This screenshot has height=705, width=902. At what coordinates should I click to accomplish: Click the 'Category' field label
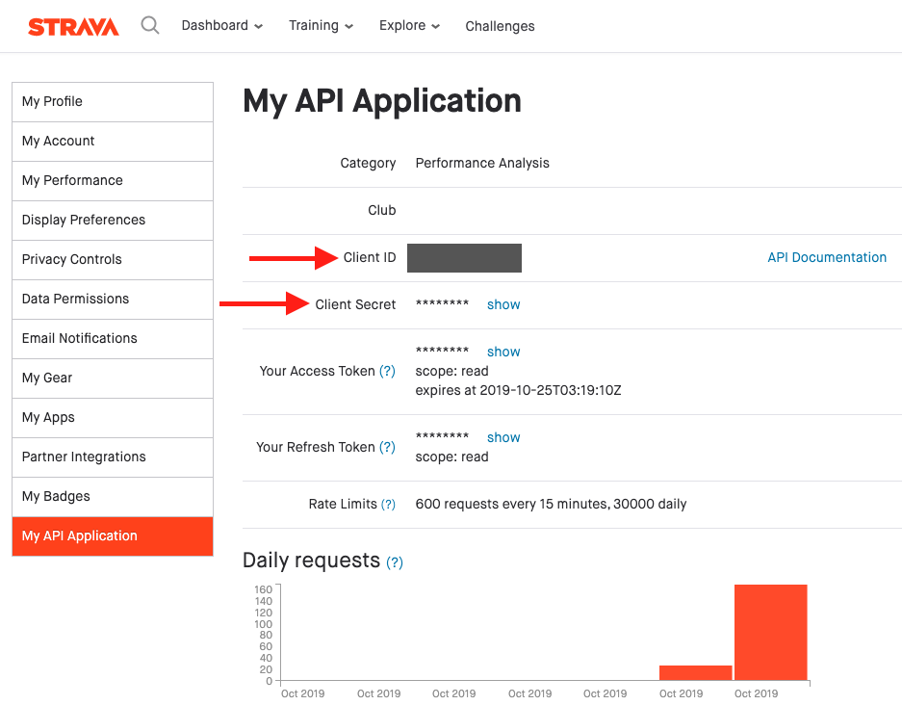coord(368,164)
